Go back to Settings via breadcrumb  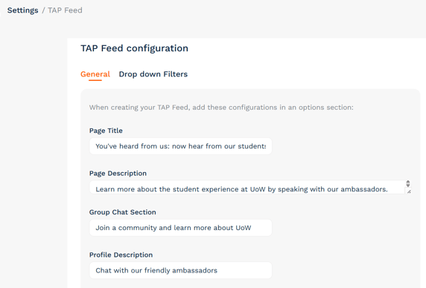(22, 10)
